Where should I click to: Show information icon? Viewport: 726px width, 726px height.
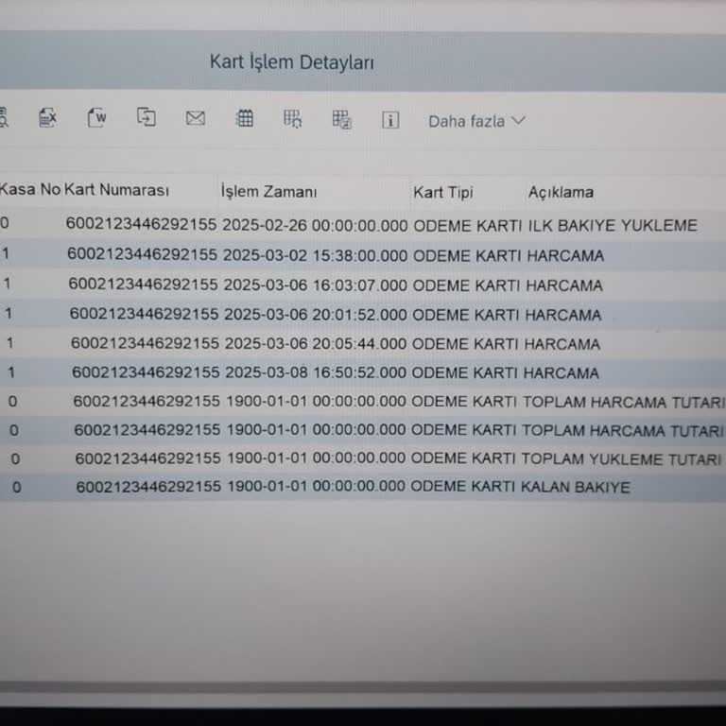coord(390,120)
